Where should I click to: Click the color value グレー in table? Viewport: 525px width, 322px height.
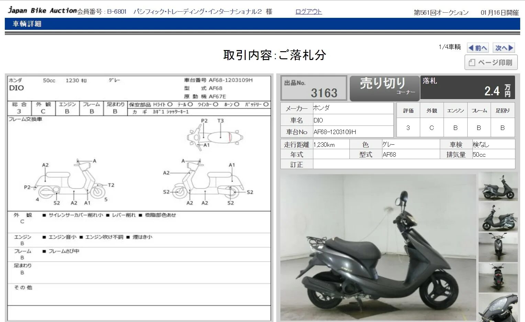[389, 145]
